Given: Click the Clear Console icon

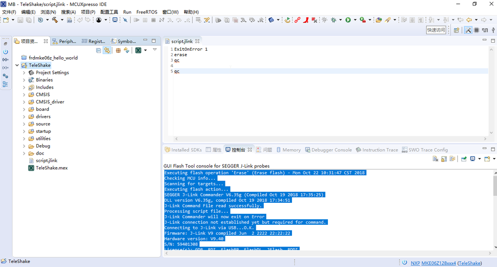Looking at the screenshot, I should 435,159.
